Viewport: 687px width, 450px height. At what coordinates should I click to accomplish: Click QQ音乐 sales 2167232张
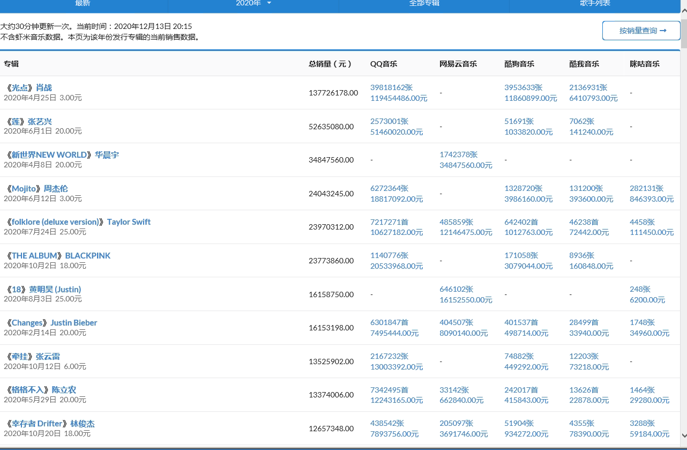[x=390, y=356]
